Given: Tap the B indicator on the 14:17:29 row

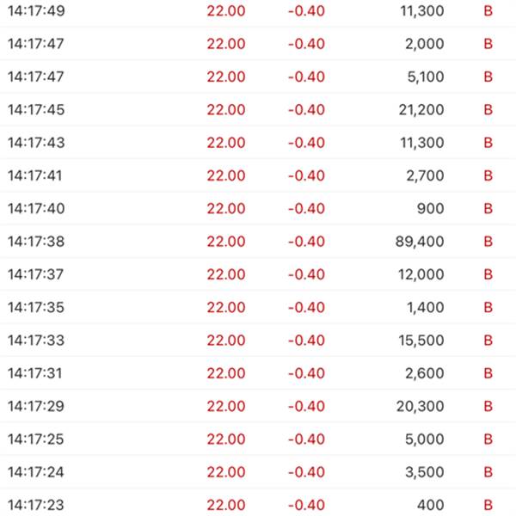Looking at the screenshot, I should [488, 406].
